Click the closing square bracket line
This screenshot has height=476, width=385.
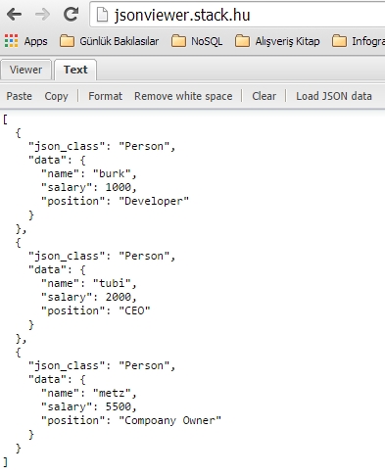[x=5, y=462]
